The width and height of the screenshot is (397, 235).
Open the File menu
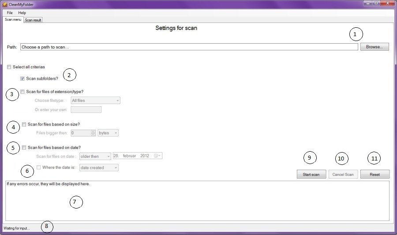click(x=10, y=13)
